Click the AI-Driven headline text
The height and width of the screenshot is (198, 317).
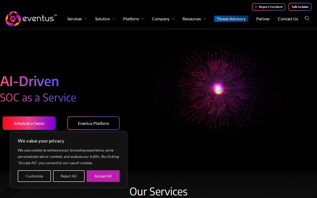(29, 81)
